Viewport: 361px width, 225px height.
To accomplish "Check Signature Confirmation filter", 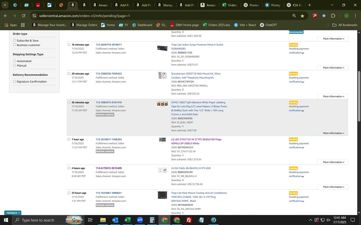I will click(x=15, y=81).
